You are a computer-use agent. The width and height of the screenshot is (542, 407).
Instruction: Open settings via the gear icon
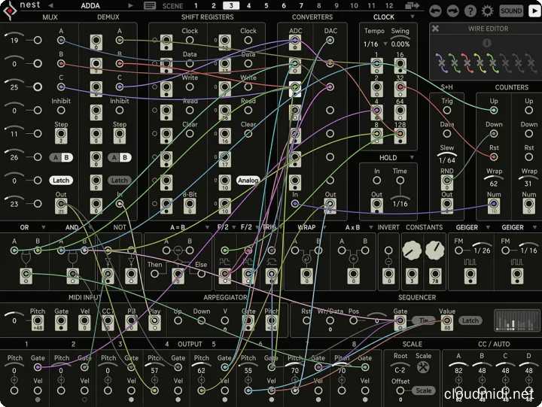pyautogui.click(x=488, y=11)
